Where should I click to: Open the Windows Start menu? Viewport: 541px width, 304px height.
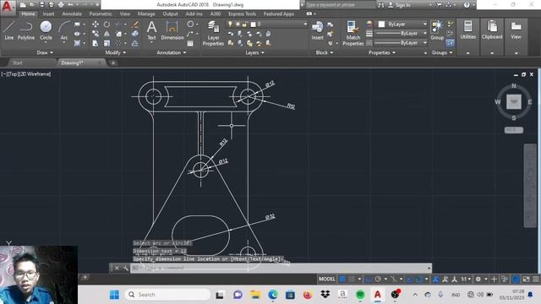coord(114,295)
